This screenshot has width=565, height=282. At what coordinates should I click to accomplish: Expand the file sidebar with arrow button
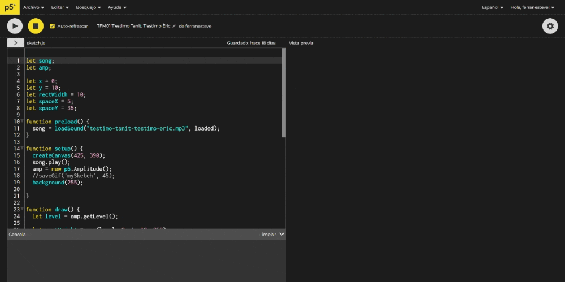click(15, 43)
